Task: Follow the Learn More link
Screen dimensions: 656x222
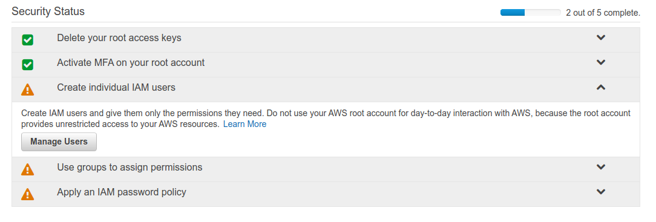Action: (x=244, y=124)
